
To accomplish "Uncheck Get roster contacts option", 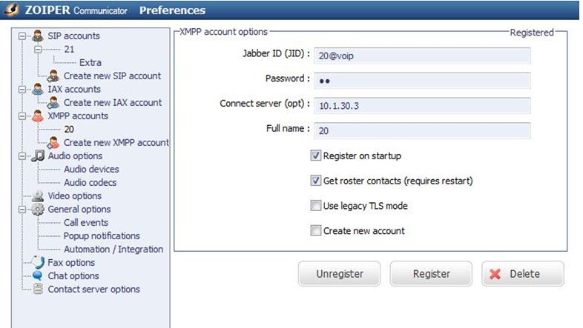I will pos(316,181).
